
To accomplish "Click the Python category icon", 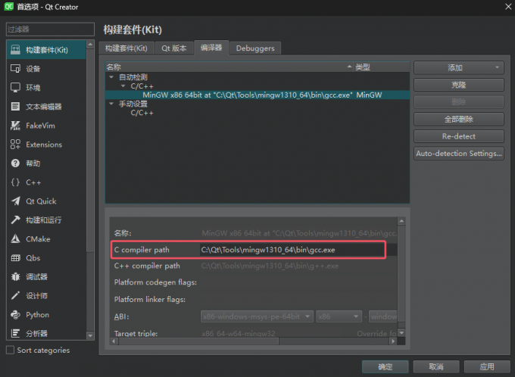I will (15, 315).
